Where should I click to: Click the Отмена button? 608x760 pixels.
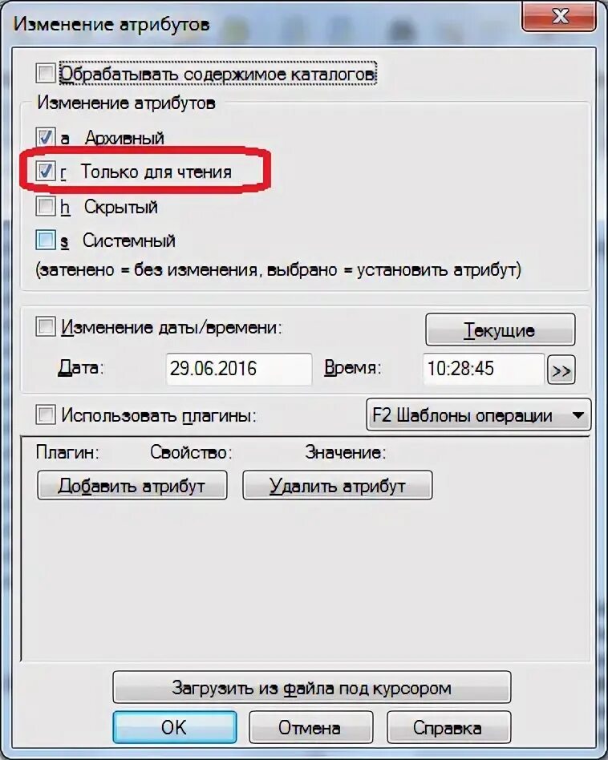[310, 727]
